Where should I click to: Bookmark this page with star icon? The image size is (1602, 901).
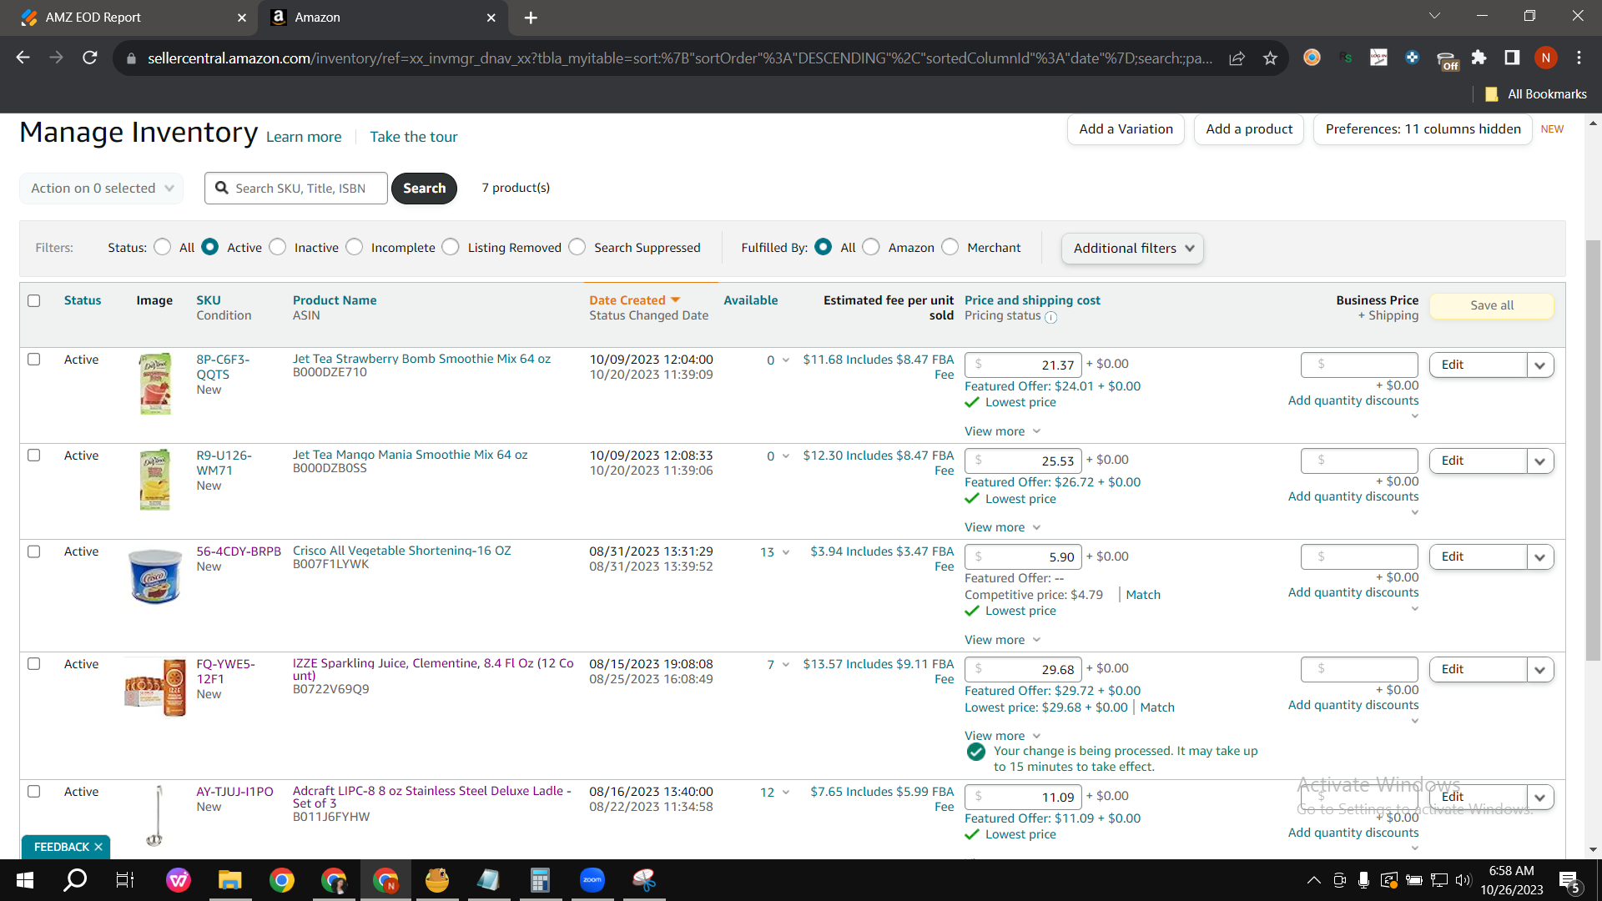coord(1270,58)
